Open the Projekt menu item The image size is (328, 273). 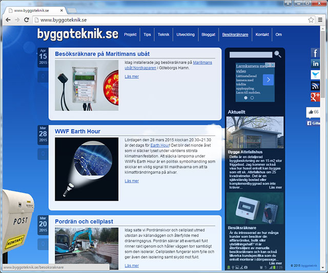[x=130, y=34]
